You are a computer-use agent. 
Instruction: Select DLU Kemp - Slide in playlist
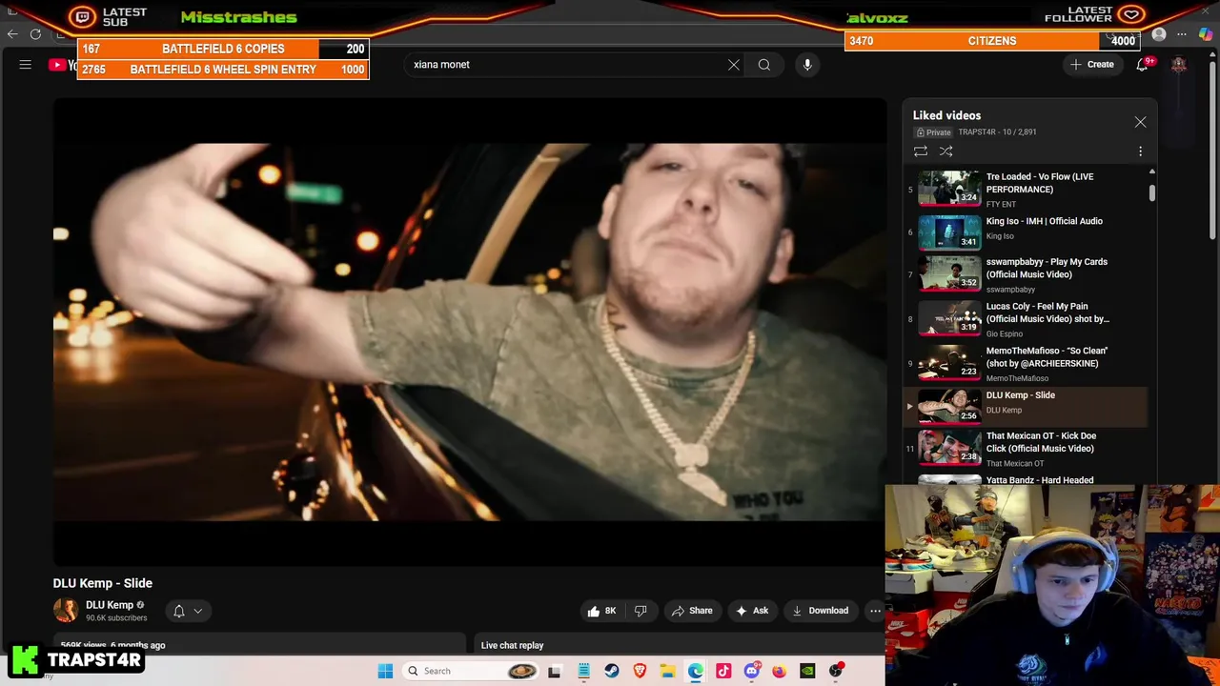click(x=1026, y=407)
